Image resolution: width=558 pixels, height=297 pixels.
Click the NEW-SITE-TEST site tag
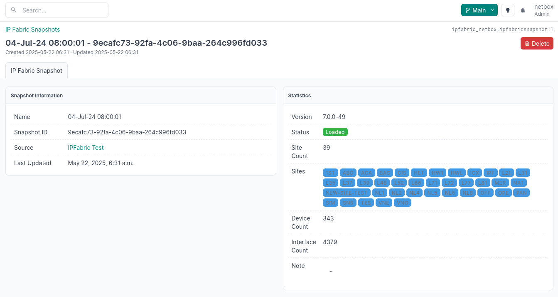coord(347,193)
